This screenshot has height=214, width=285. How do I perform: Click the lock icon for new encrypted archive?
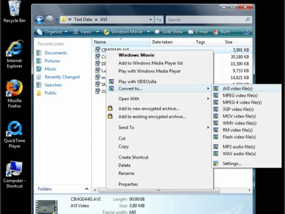coord(110,108)
